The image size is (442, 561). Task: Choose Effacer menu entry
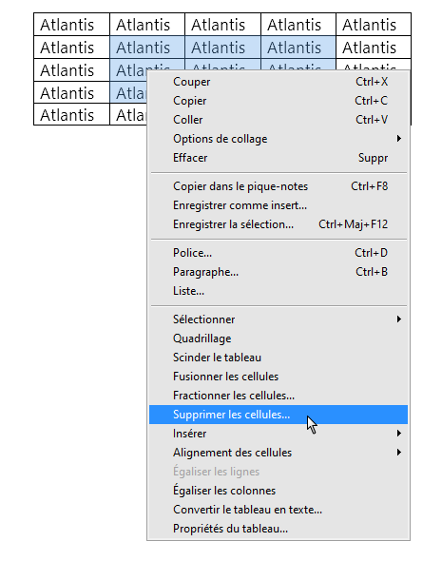pyautogui.click(x=279, y=158)
